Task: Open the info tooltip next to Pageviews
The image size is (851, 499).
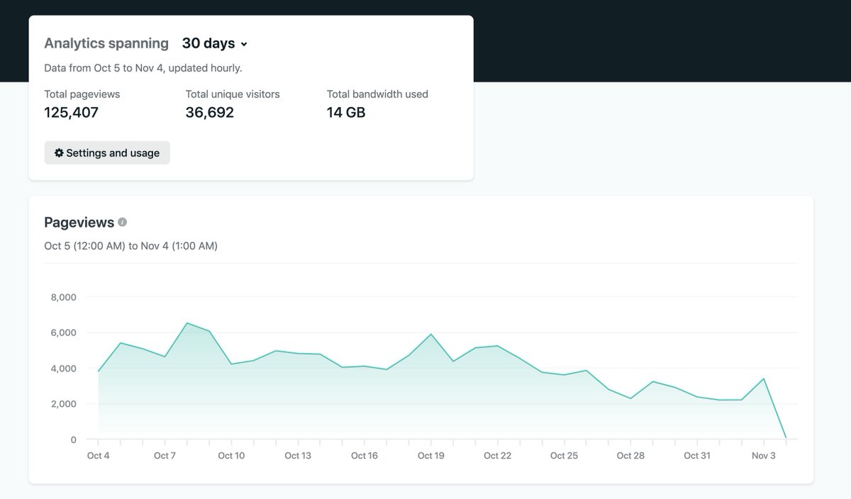Action: pos(122,222)
